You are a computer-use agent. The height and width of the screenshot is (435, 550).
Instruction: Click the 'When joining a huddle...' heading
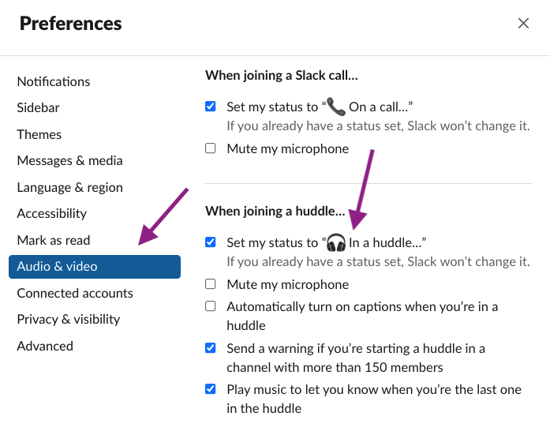point(275,212)
